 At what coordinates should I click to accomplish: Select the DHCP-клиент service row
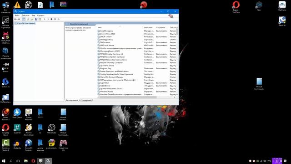[x=137, y=36]
